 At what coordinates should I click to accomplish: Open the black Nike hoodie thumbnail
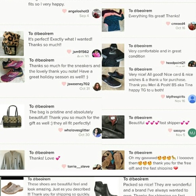pyautogui.click(x=113, y=55)
